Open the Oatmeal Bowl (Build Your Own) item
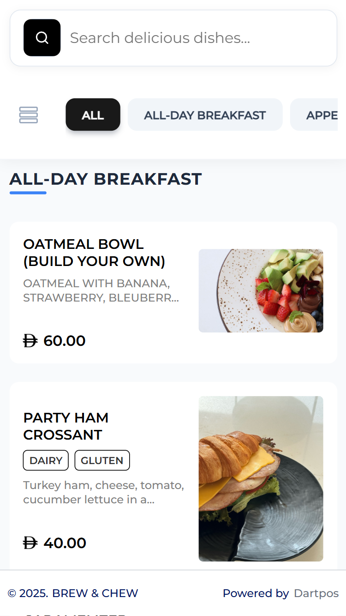The image size is (346, 616). (x=94, y=253)
